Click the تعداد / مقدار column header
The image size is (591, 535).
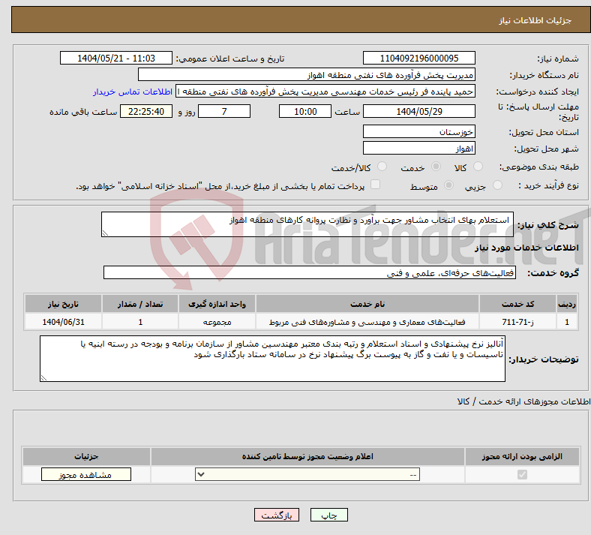(x=140, y=304)
